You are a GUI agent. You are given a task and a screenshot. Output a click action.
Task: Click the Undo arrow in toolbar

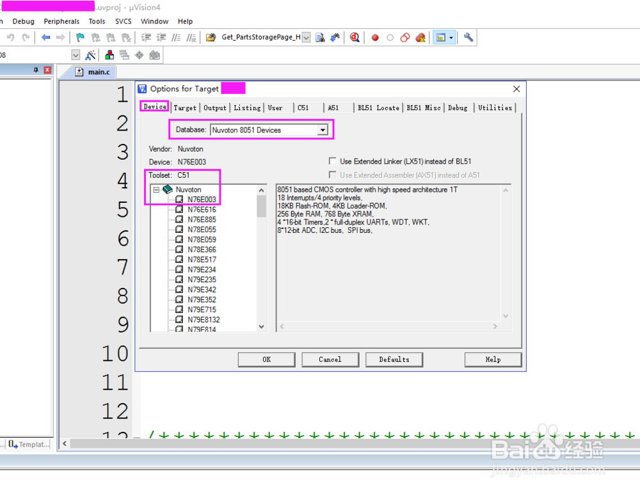pyautogui.click(x=10, y=38)
